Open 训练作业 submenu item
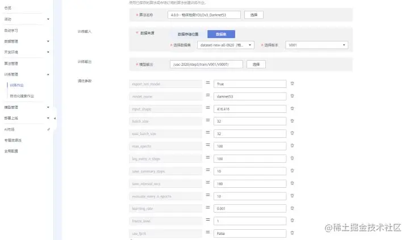Screen dimensions: 409x240 pyautogui.click(x=16, y=85)
